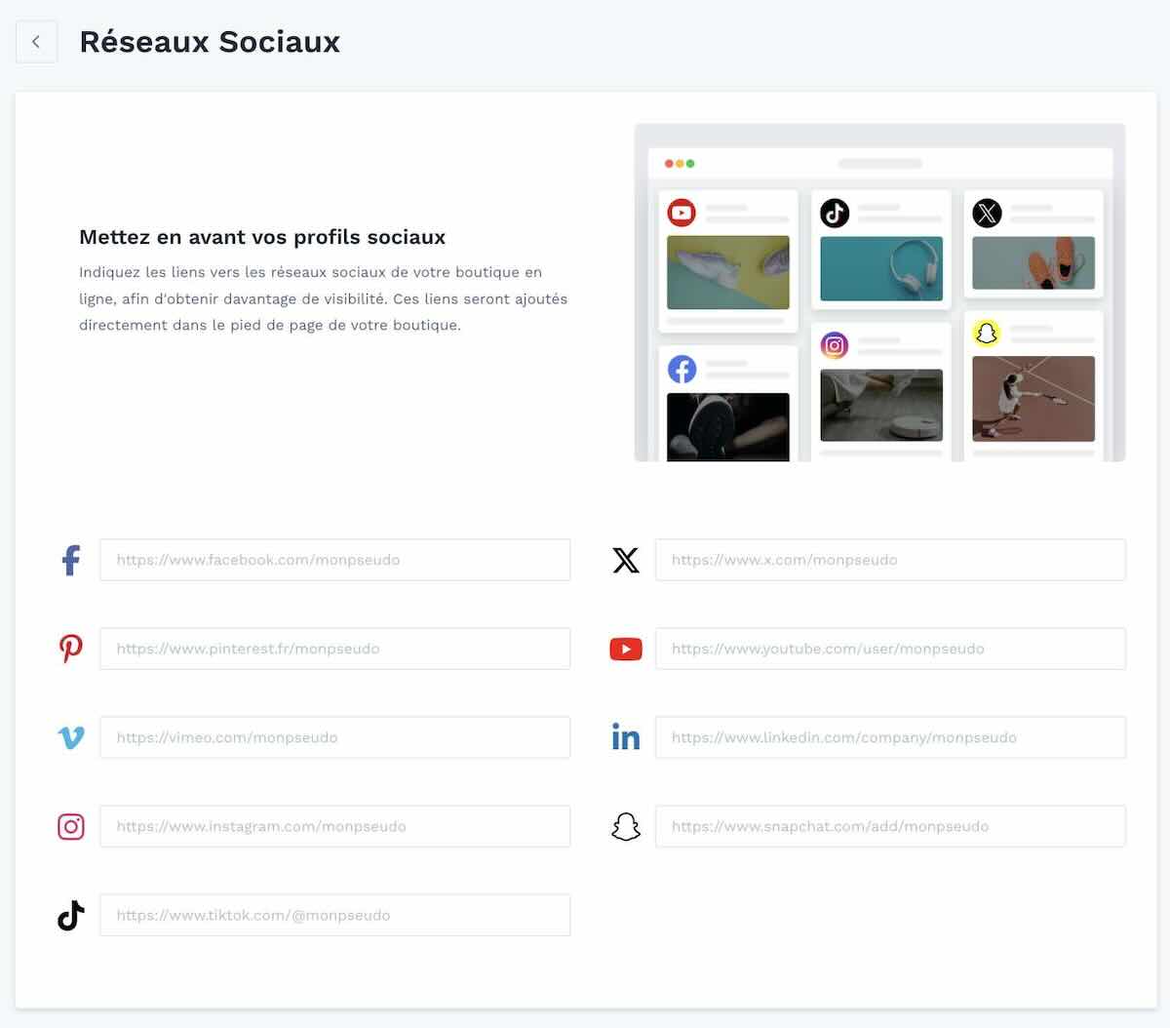Screen dimensions: 1170x1028
Task: Focus the TikTok profile URL field
Action: tap(334, 916)
